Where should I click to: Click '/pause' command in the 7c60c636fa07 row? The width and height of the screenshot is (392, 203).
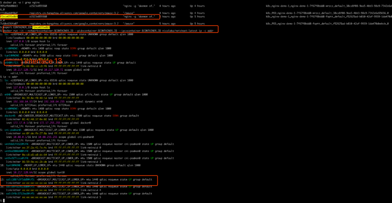coord(129,24)
